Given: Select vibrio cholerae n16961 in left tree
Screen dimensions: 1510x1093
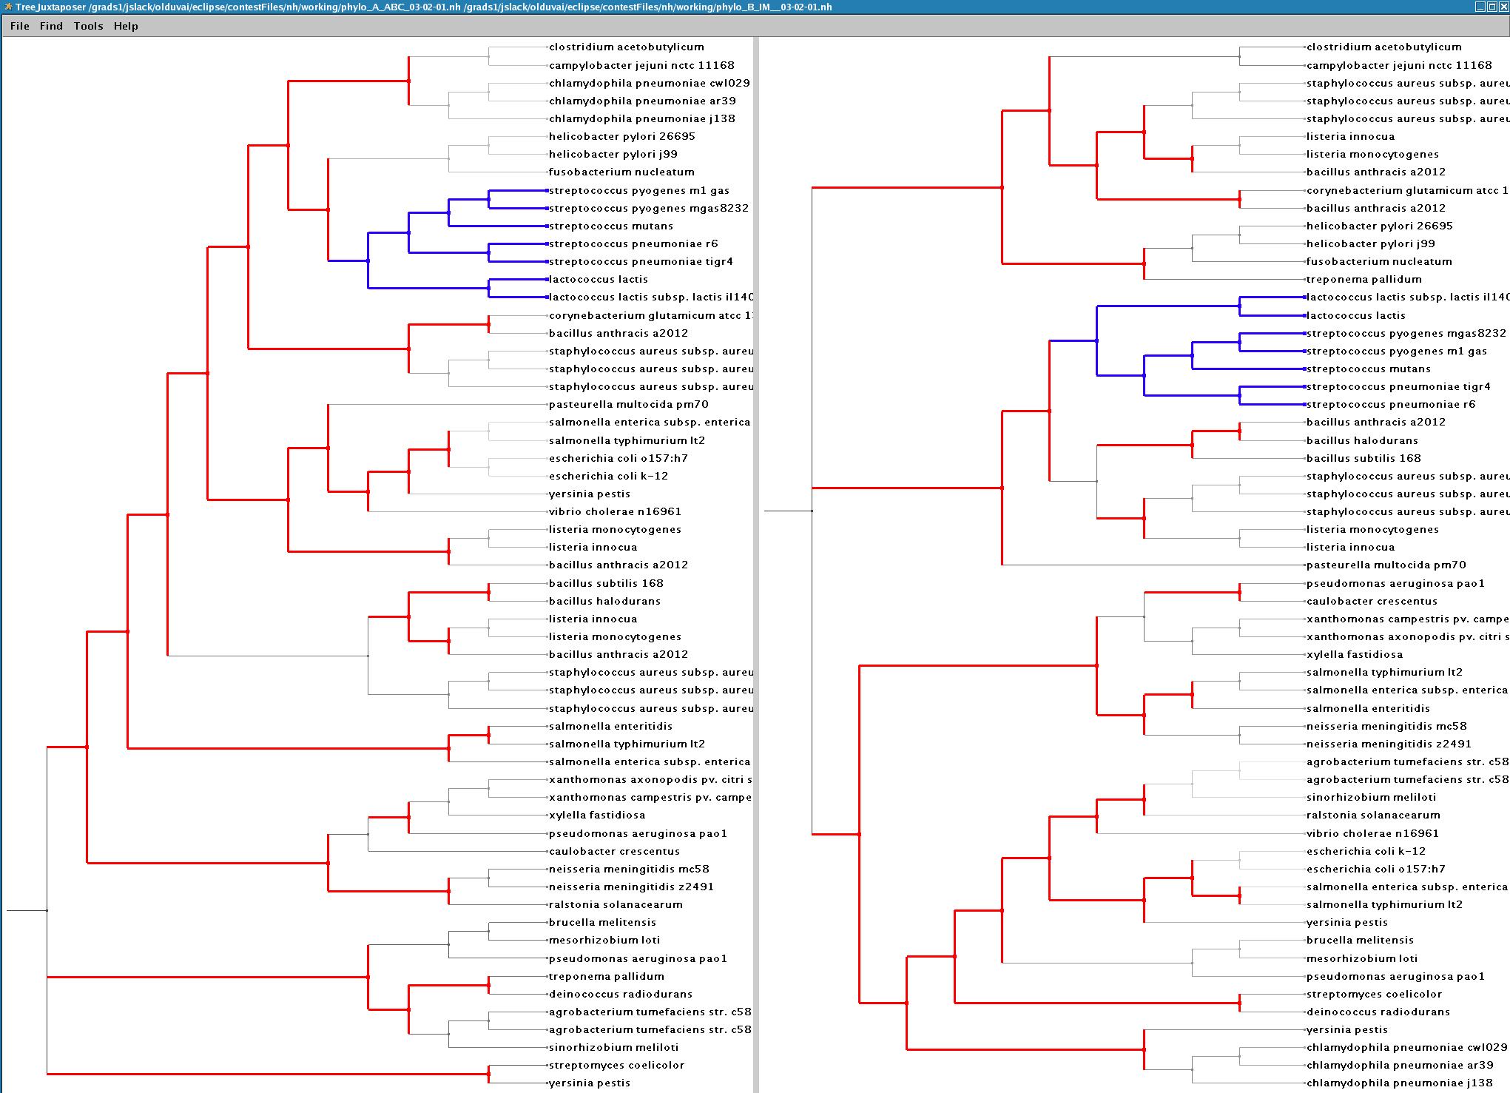Looking at the screenshot, I should (x=615, y=511).
